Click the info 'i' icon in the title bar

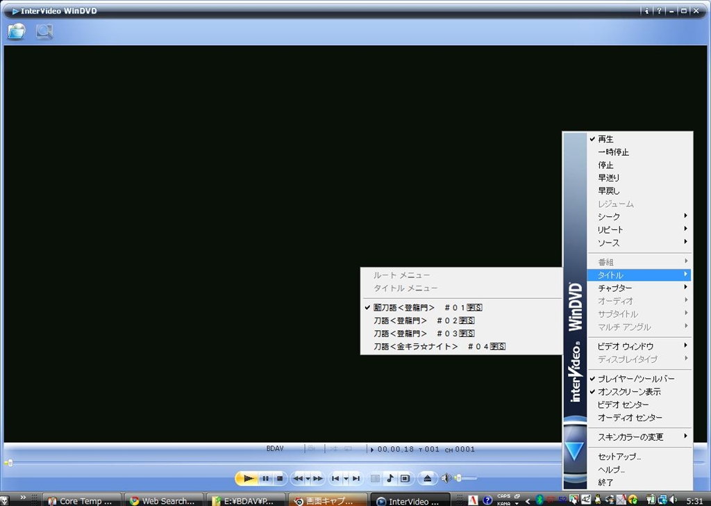pyautogui.click(x=646, y=11)
